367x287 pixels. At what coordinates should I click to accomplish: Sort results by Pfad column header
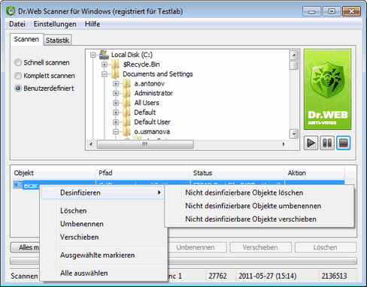pyautogui.click(x=142, y=173)
